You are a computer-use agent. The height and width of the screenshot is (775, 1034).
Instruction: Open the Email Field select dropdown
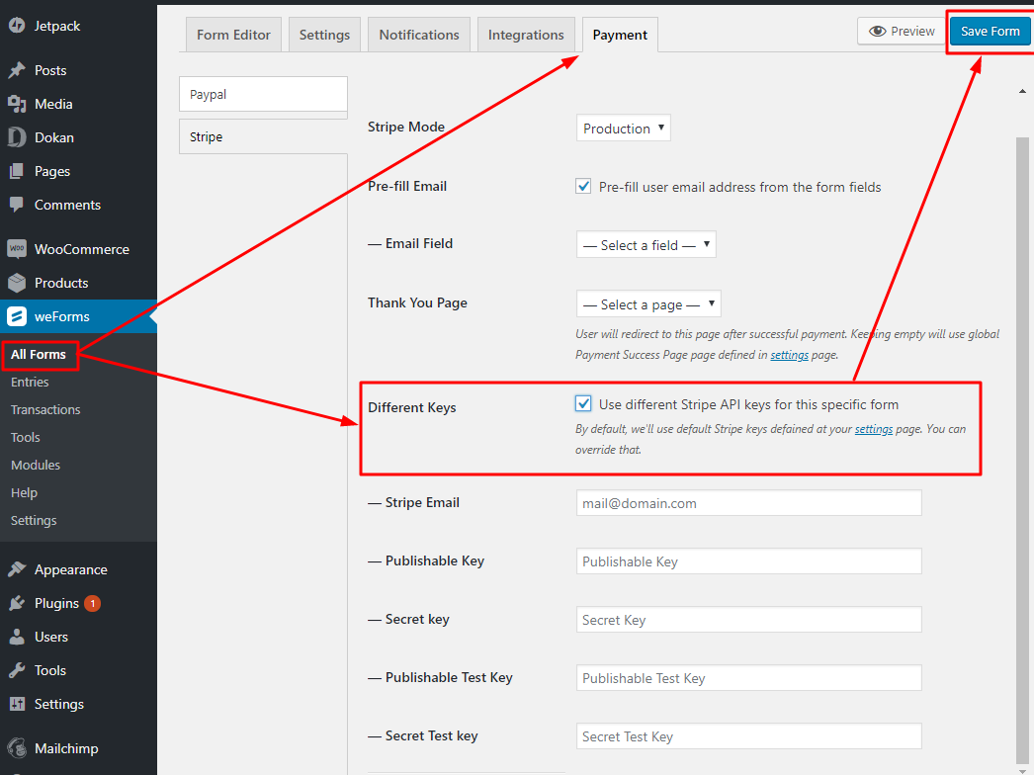[646, 245]
